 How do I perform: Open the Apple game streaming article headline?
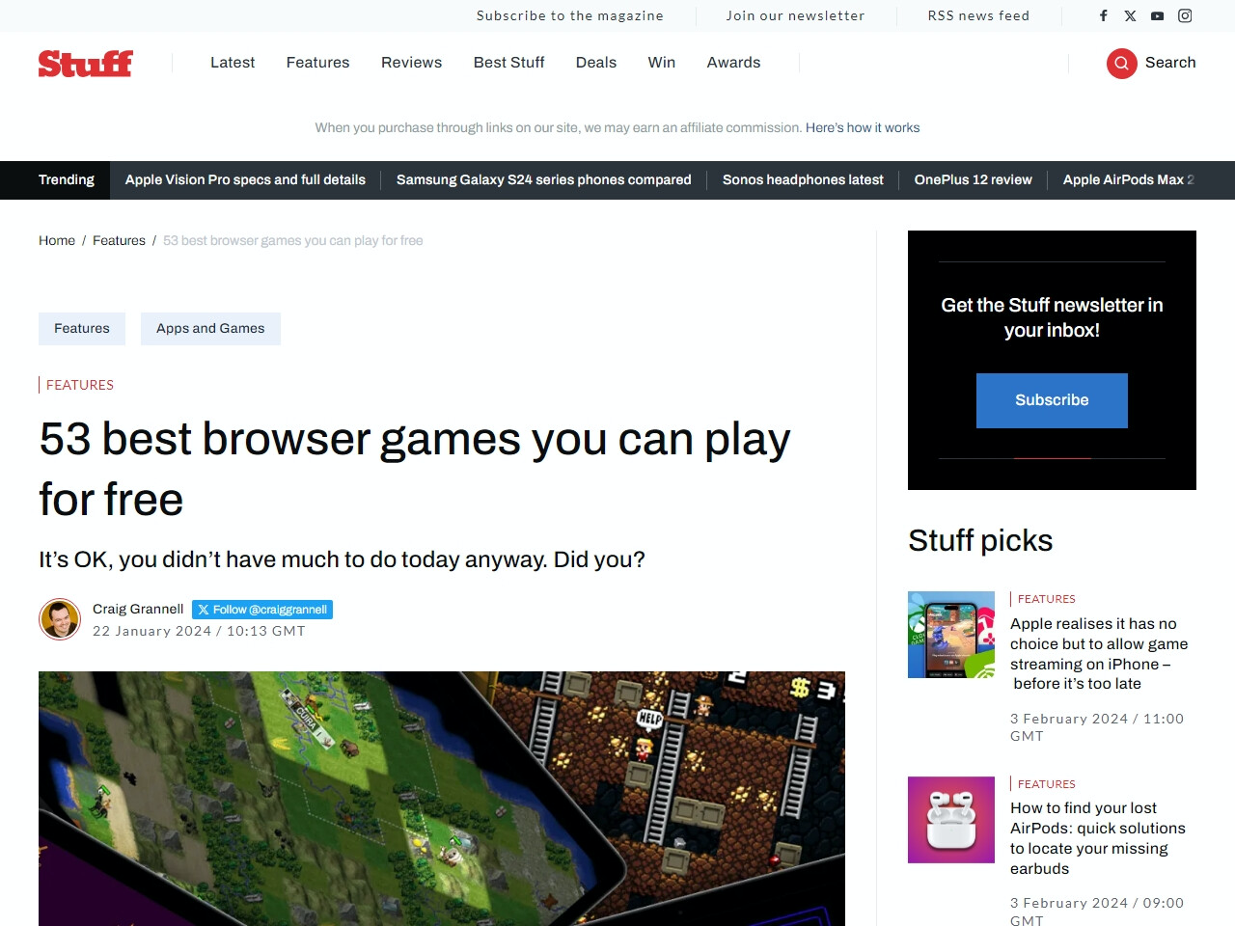1099,654
